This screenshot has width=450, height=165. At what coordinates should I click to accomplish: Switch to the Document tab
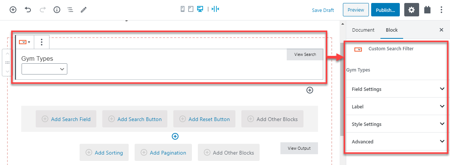click(x=363, y=30)
